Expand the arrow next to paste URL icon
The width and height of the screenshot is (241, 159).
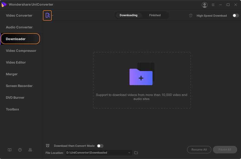pos(53,16)
